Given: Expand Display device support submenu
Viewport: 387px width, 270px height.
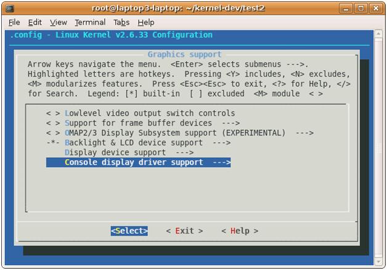Looking at the screenshot, I should tap(129, 152).
